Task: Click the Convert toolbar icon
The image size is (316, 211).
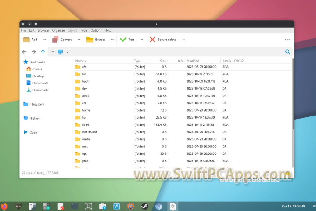Action: tap(55, 40)
